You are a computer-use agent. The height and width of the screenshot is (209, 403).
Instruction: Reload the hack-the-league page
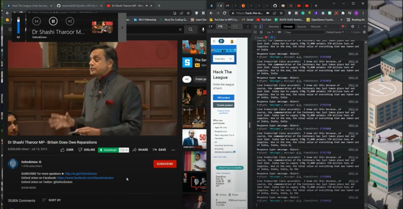click(224, 13)
